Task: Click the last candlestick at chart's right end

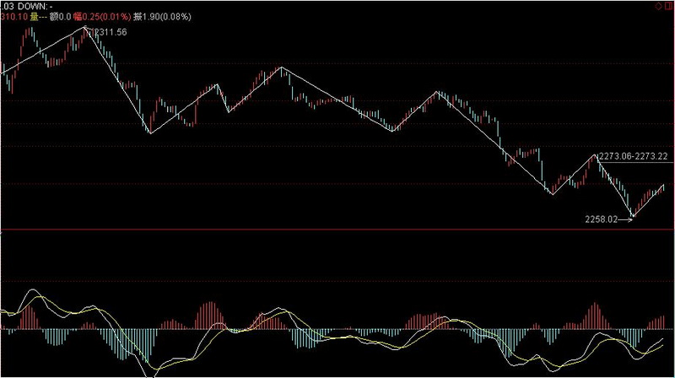Action: pyautogui.click(x=664, y=186)
